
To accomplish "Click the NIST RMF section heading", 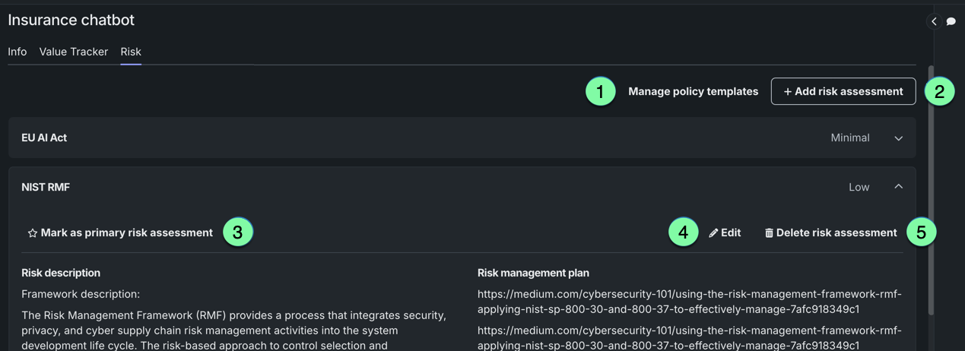I will 46,187.
